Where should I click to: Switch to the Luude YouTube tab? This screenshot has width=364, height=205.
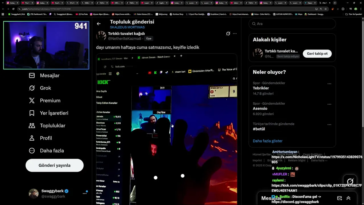coord(147,3)
